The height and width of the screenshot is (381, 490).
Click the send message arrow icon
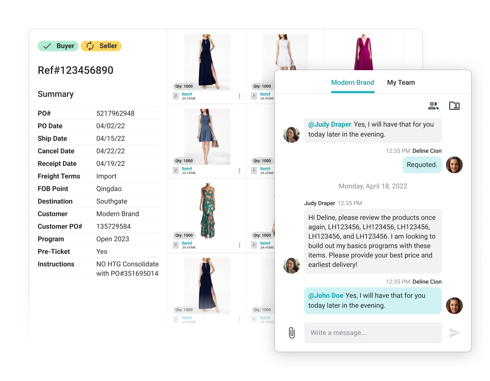(x=455, y=333)
